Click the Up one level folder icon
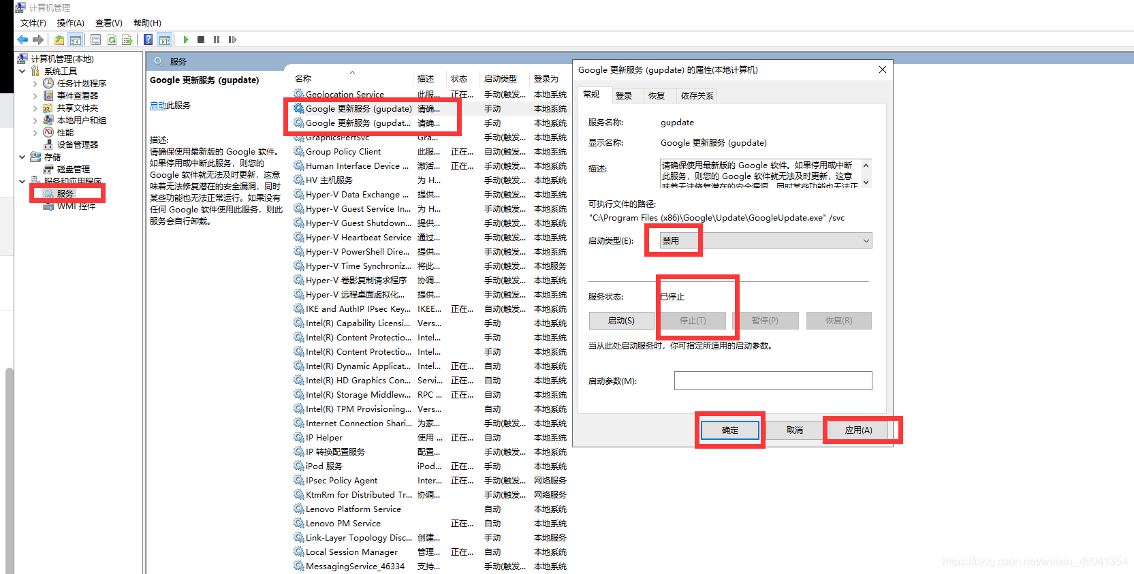This screenshot has width=1134, height=574. point(59,39)
